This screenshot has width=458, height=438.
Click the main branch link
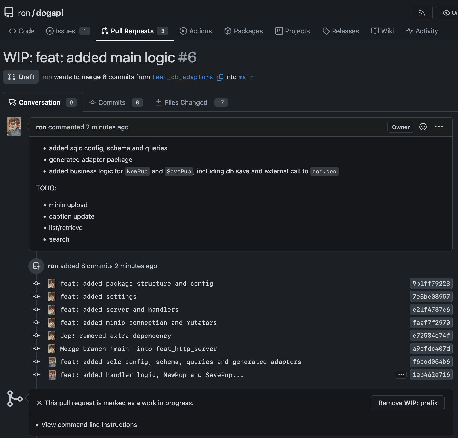[x=246, y=77]
